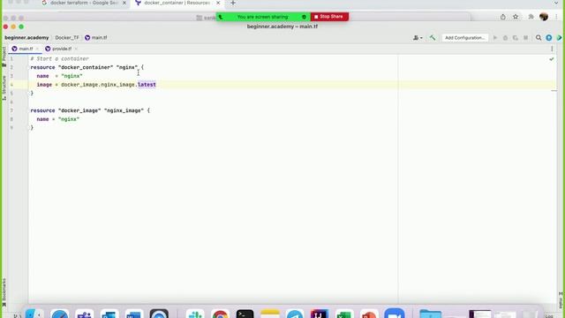
Task: Close the docker terraform Google browser tab
Action: click(x=124, y=3)
